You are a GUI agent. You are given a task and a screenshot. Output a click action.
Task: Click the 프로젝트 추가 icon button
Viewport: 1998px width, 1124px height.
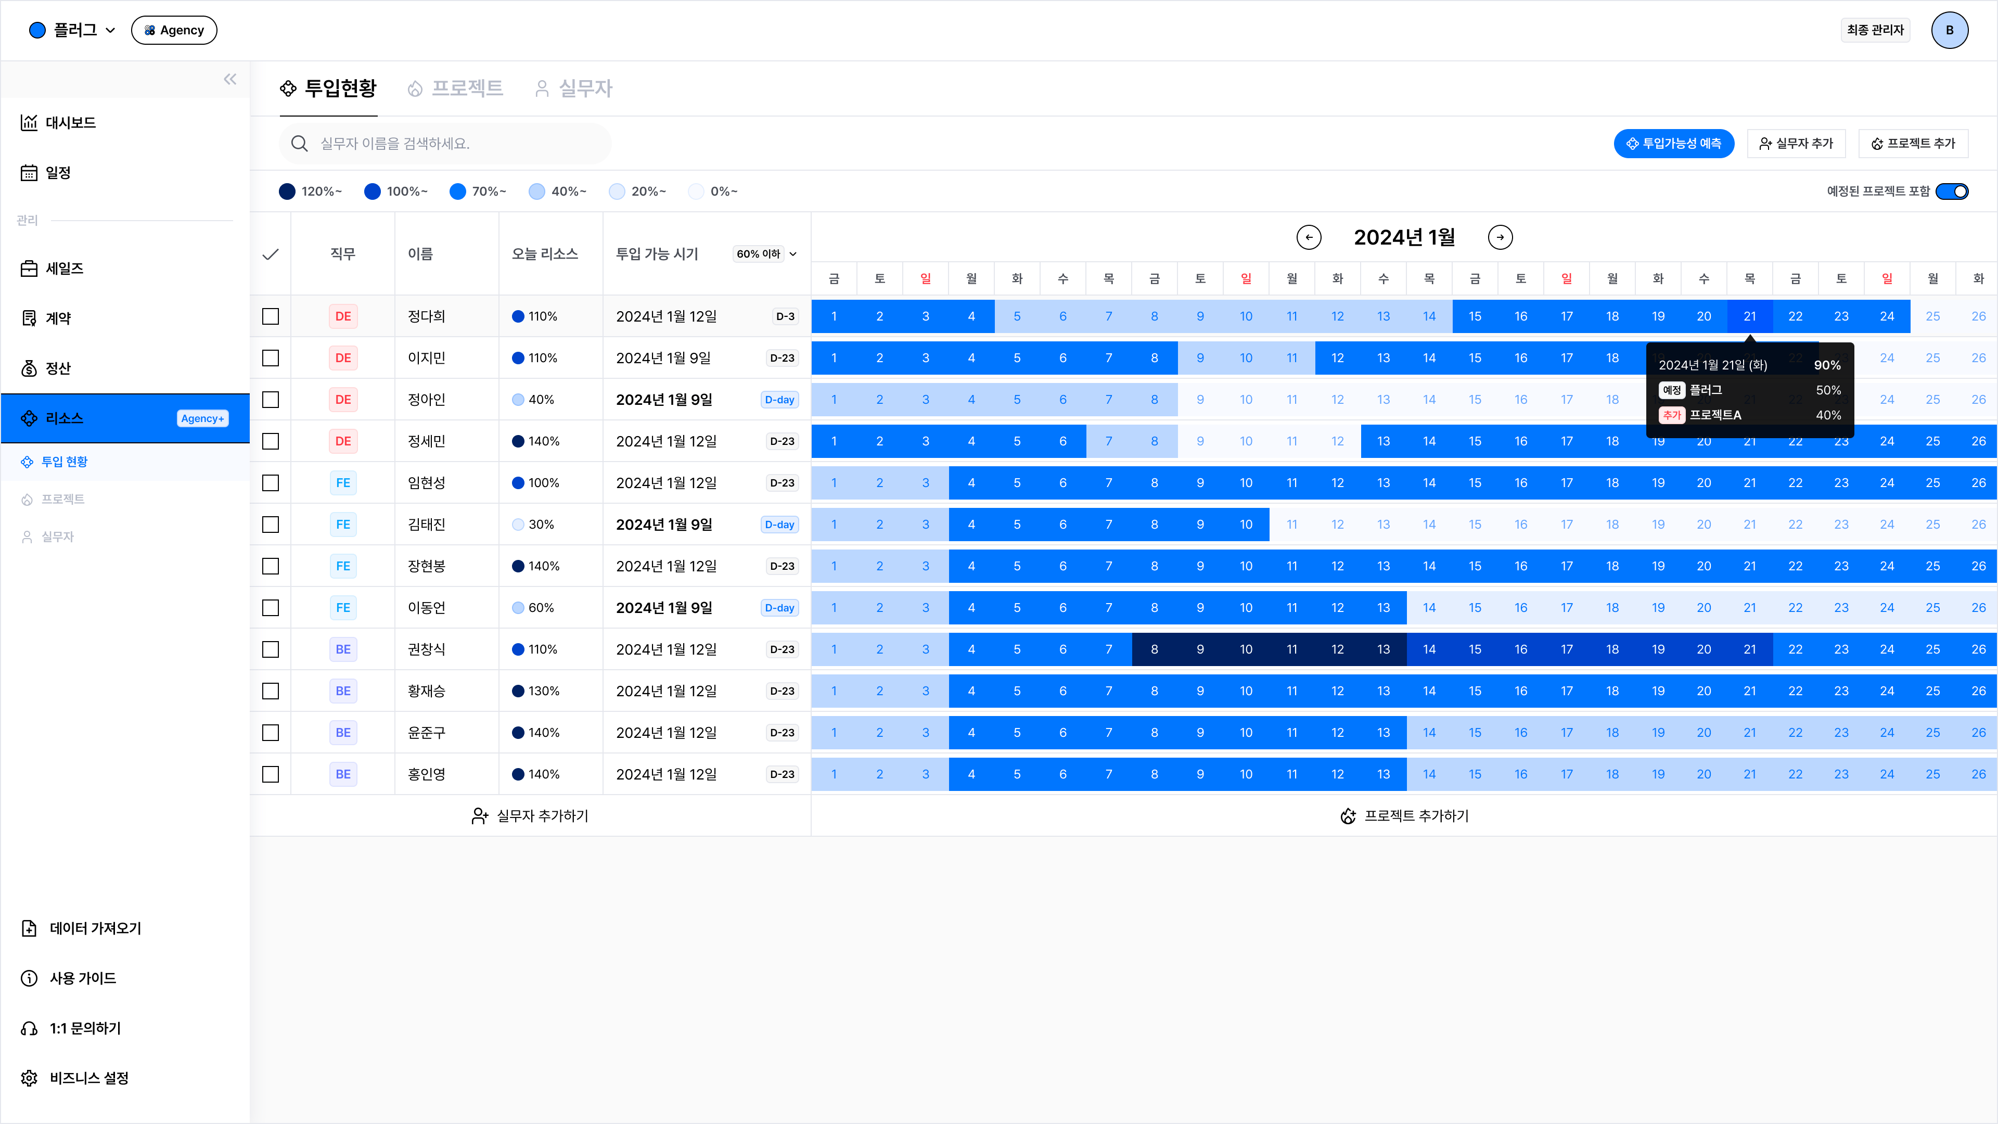(x=1881, y=143)
